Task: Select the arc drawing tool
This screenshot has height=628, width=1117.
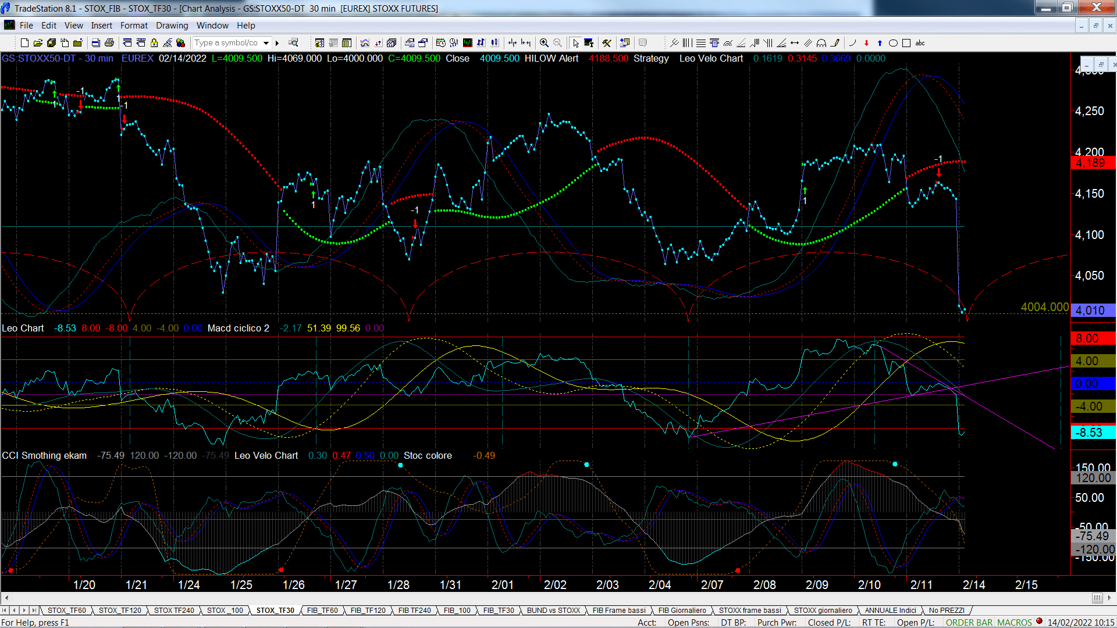Action: (x=853, y=43)
